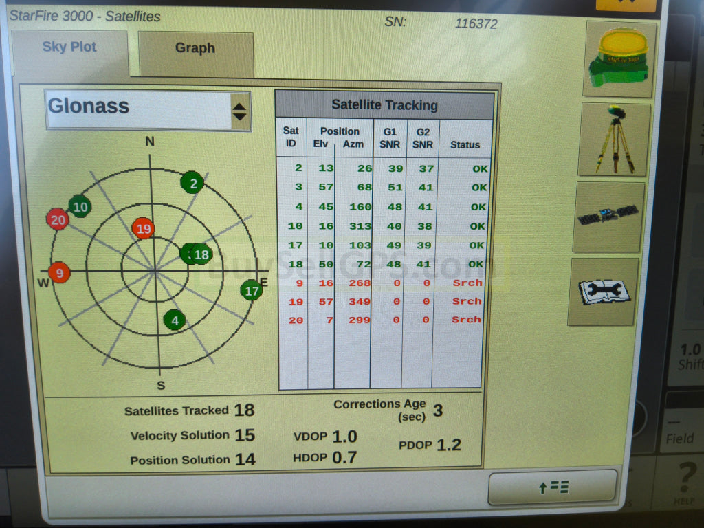Open the tripod survey setup icon
704x528 pixels.
point(614,140)
